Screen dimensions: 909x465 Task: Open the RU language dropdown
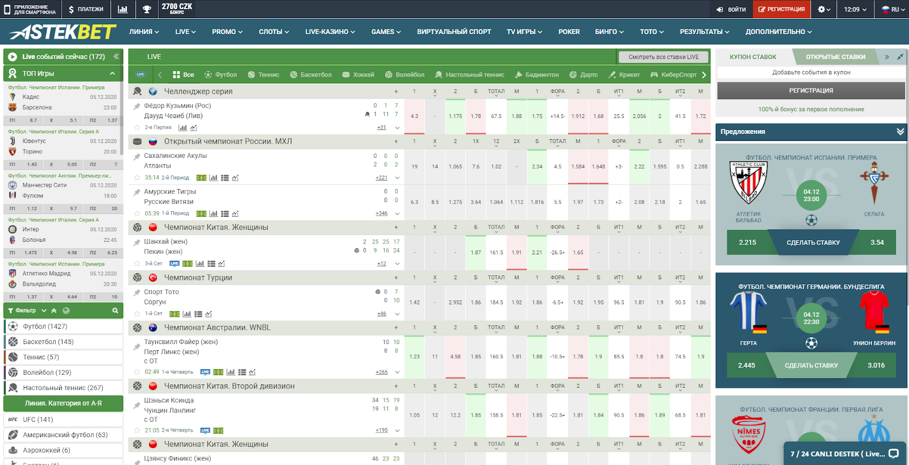[893, 9]
